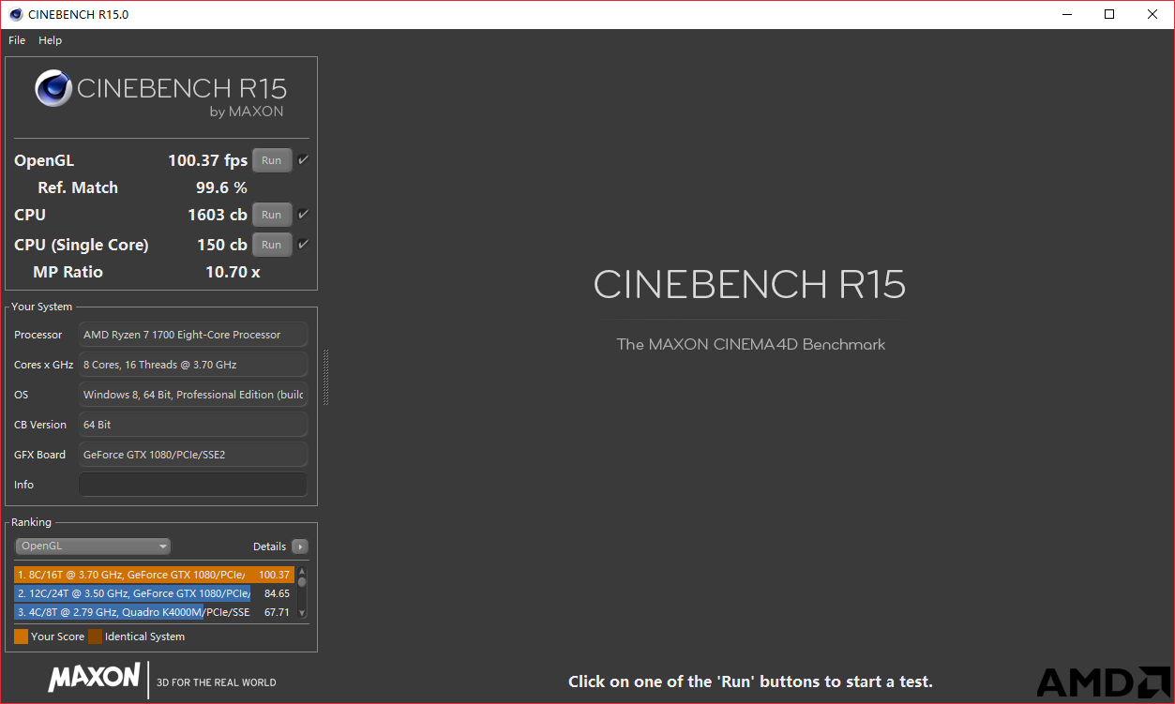
Task: Click the ranking list scroll up arrow
Action: [302, 571]
